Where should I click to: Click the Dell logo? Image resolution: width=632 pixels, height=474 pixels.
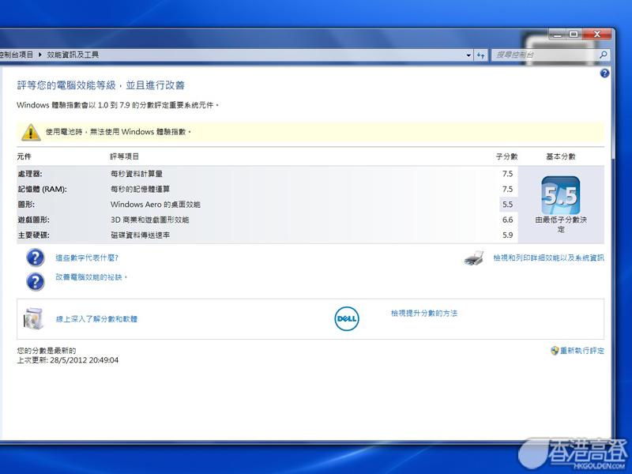[347, 318]
